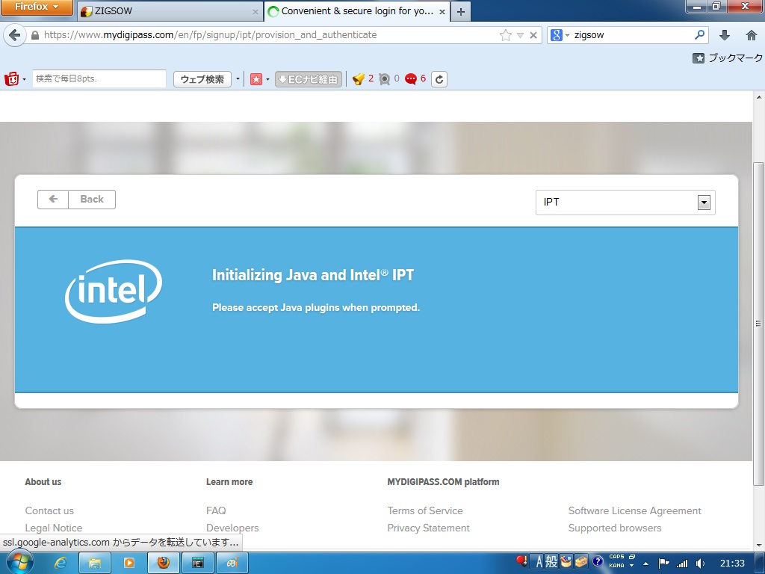Image resolution: width=765 pixels, height=574 pixels.
Task: Click the toolbar refresh icon
Action: [x=439, y=79]
